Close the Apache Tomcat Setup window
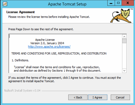135x105 pixels. (x=128, y=3)
